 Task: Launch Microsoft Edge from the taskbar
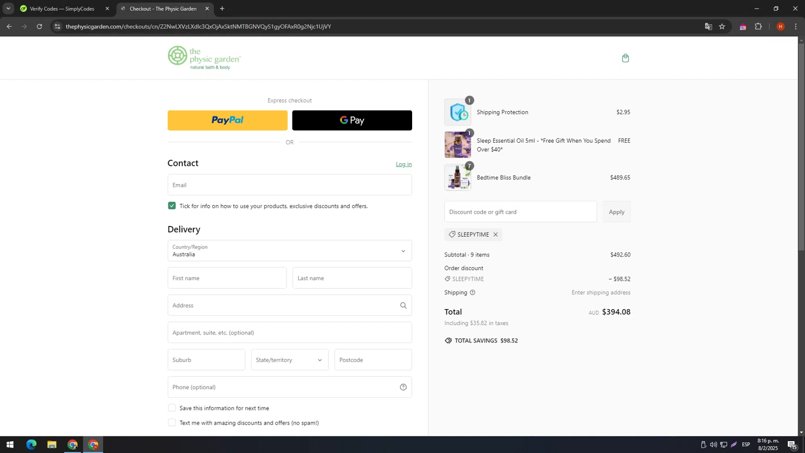pos(31,444)
